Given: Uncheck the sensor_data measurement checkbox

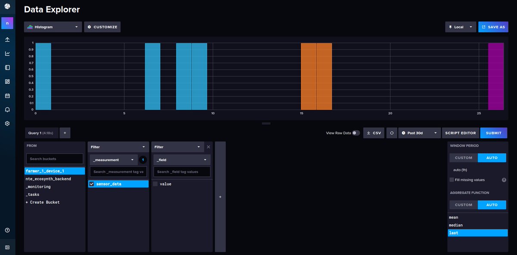Looking at the screenshot, I should 91,184.
